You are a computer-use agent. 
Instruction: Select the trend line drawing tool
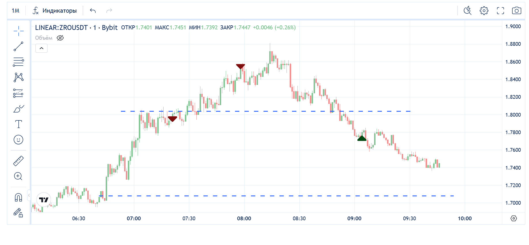click(18, 46)
